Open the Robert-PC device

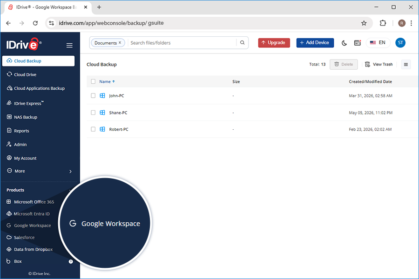(119, 129)
